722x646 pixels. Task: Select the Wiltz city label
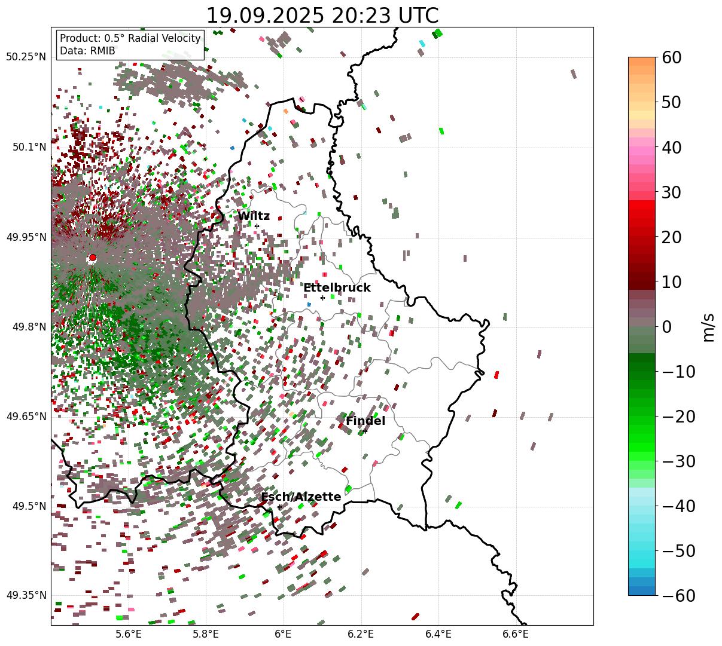pos(254,216)
